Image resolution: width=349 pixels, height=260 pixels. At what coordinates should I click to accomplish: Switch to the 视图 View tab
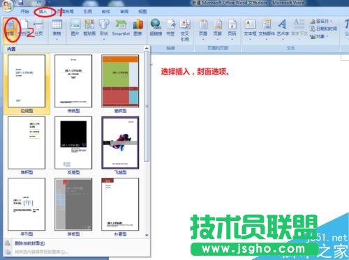(142, 11)
